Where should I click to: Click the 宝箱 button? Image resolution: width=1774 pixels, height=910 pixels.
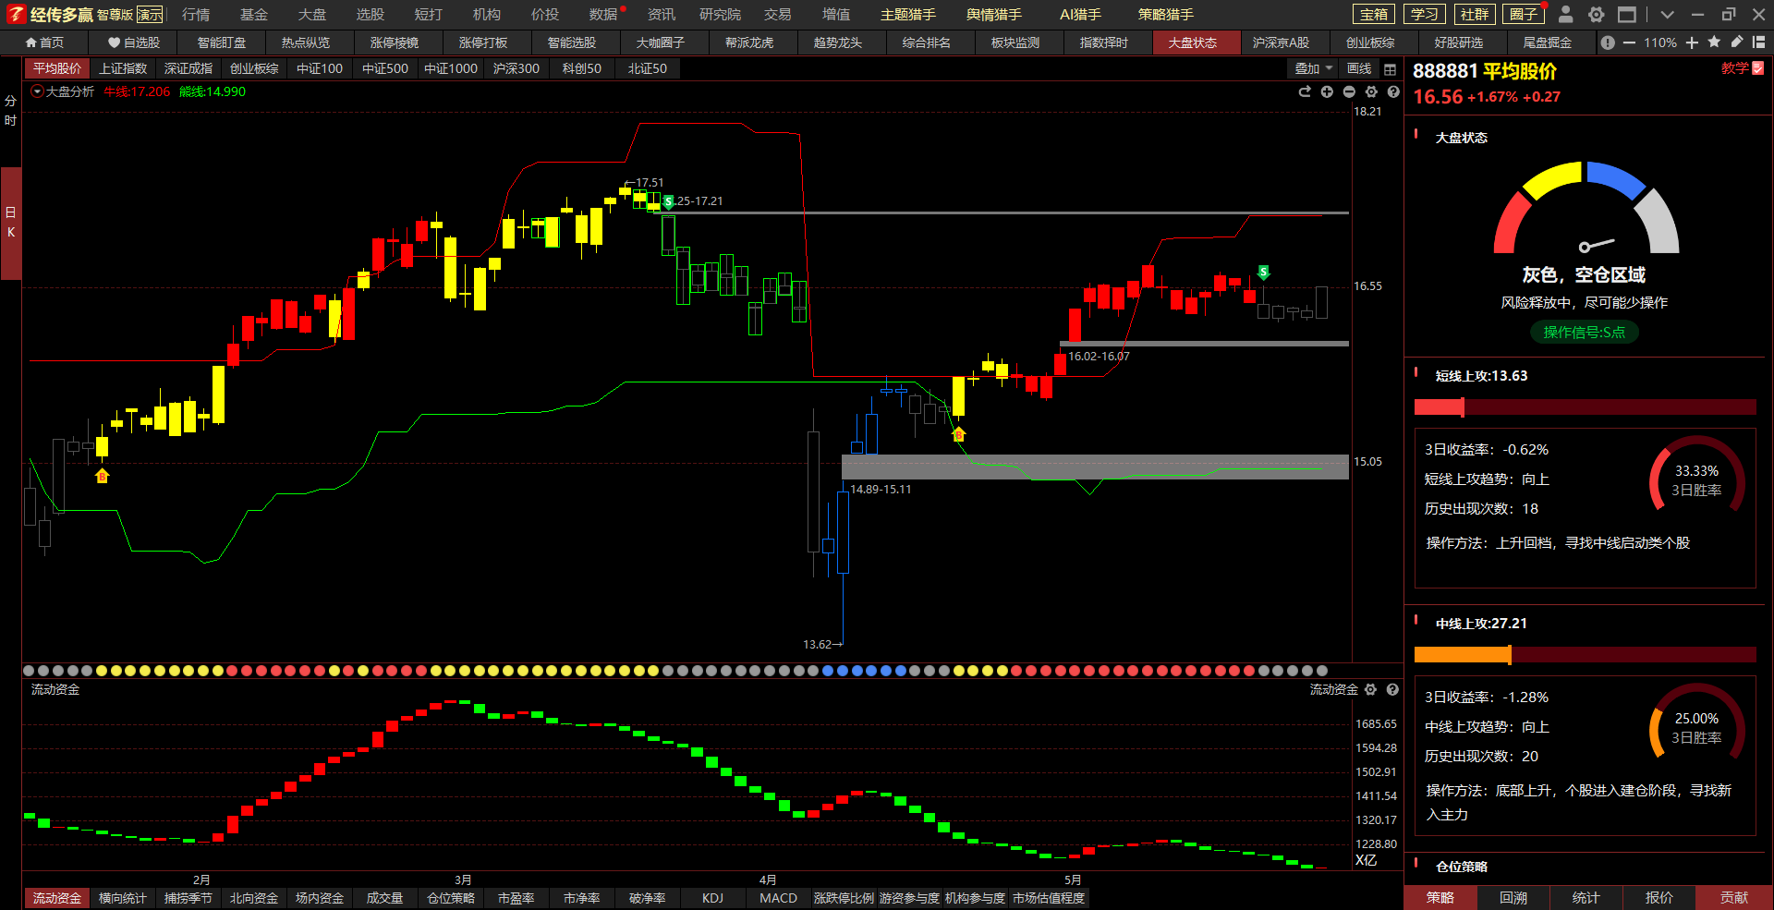point(1374,14)
